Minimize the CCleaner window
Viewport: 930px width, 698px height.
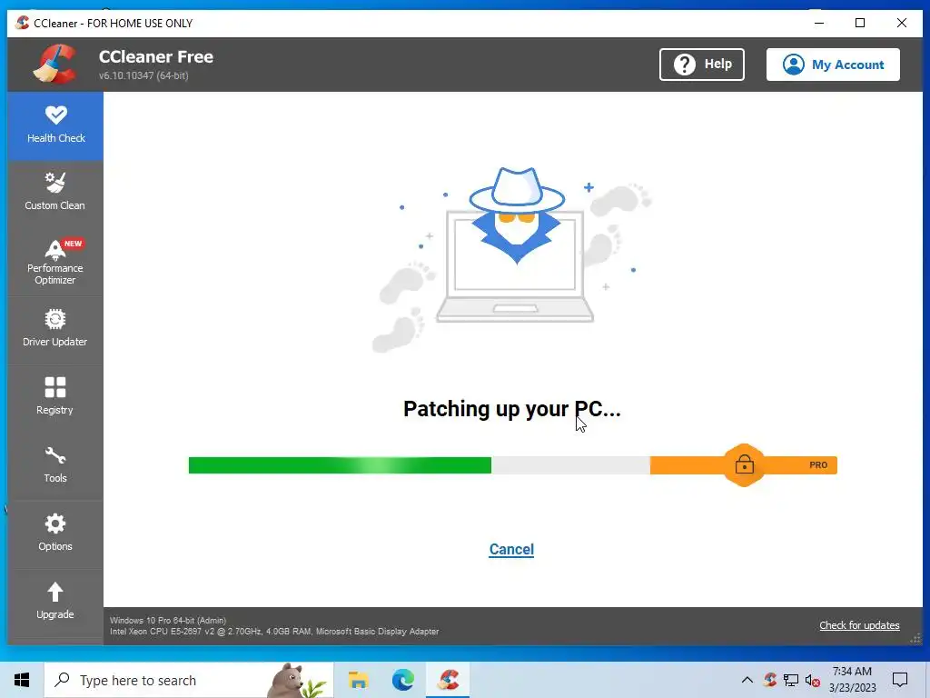coord(819,23)
